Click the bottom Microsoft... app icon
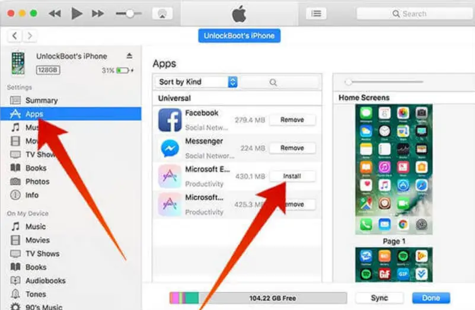The image size is (475, 310). coord(170,204)
